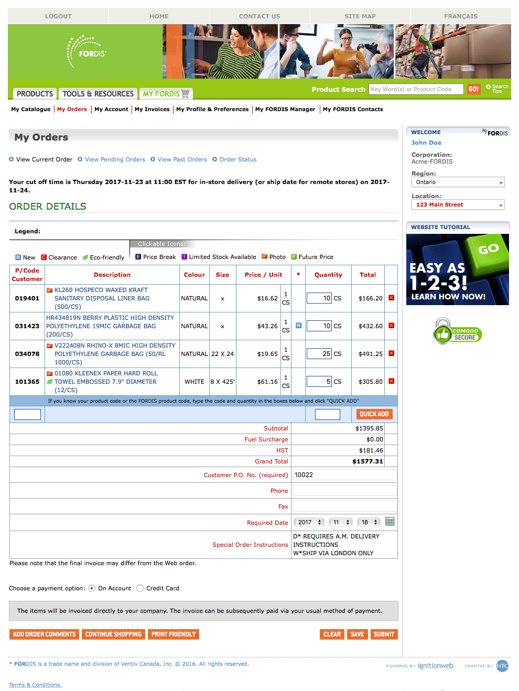This screenshot has width=519, height=691.
Task: Open the Region dropdown showing Ontario
Action: [x=458, y=182]
